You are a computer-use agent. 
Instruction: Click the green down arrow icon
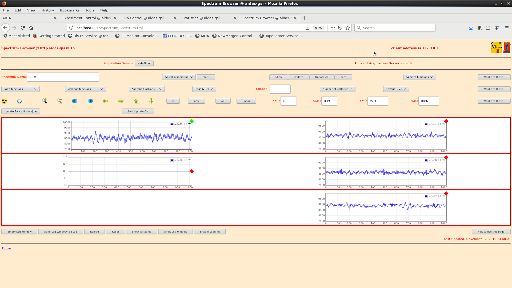pos(151,101)
